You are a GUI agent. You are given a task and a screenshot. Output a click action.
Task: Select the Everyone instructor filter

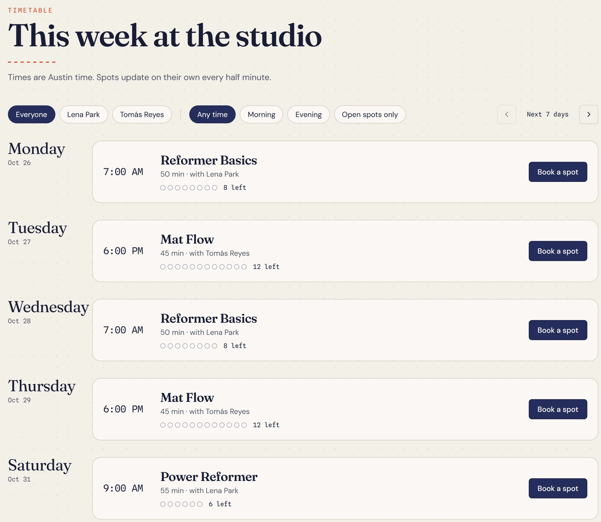point(32,114)
